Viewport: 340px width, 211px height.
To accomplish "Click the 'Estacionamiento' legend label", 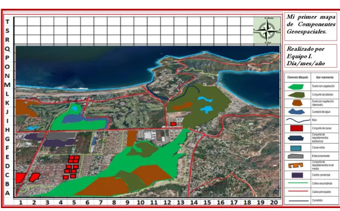I will (x=321, y=156).
